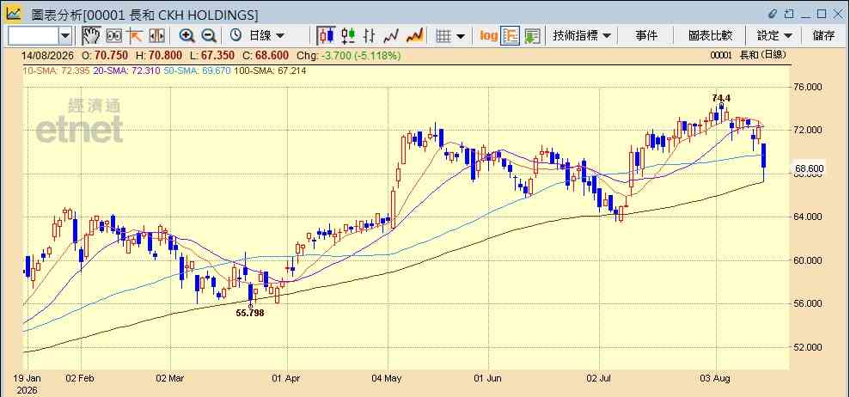
Task: Expand the stock code combo box arrow
Action: pyautogui.click(x=65, y=36)
